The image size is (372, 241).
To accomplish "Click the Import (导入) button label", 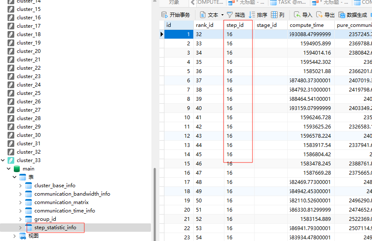I will tap(307, 15).
